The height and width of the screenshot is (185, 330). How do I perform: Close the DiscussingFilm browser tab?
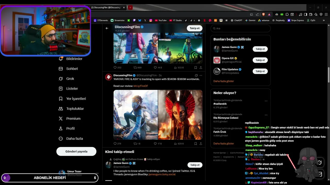(x=124, y=7)
